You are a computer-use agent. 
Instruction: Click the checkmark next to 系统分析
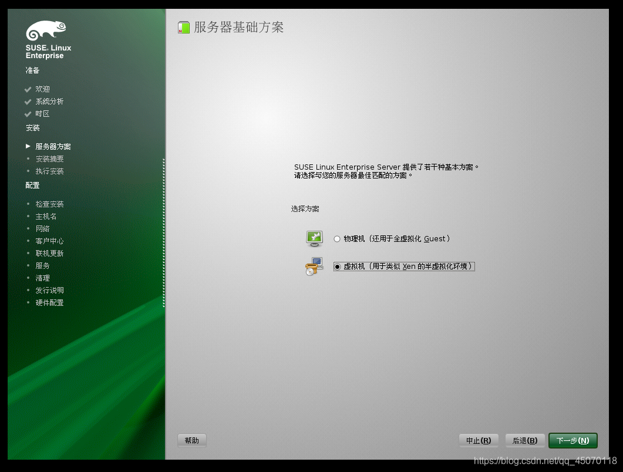tap(28, 102)
